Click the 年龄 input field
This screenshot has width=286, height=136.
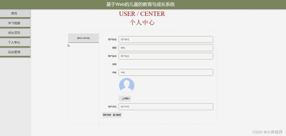pos(166,72)
